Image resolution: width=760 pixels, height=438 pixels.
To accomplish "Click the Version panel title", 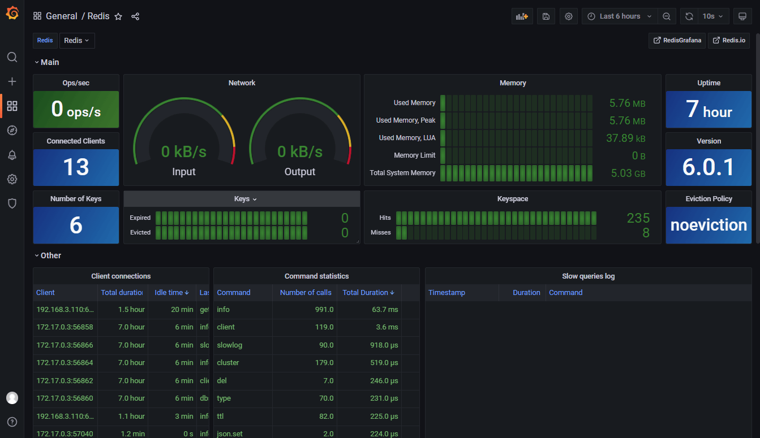I will (709, 141).
